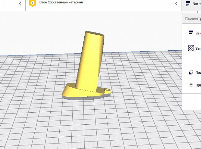Collapse the material panel chevron
Viewport: 201px width, 149px height.
click(176, 4)
